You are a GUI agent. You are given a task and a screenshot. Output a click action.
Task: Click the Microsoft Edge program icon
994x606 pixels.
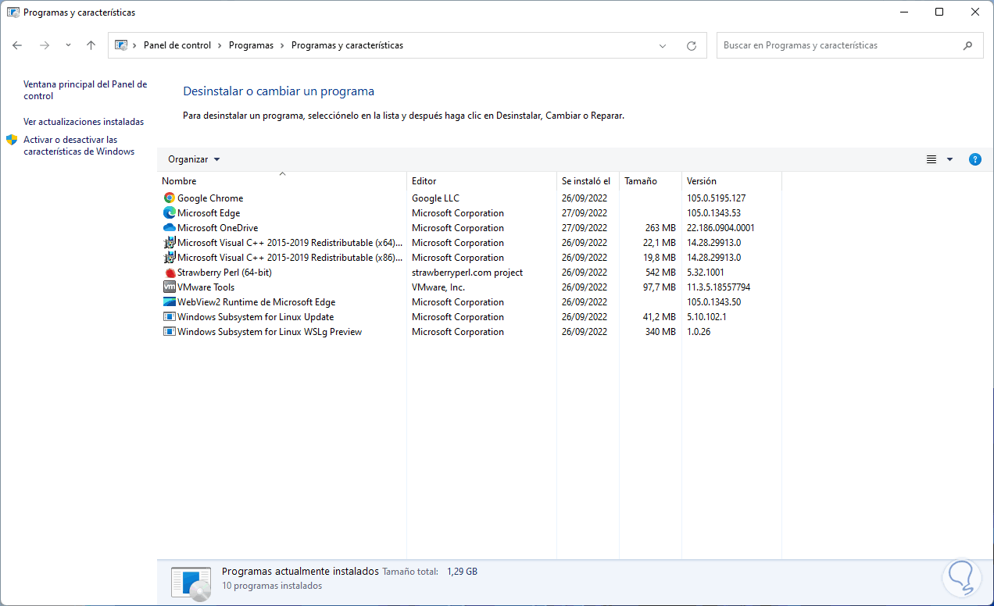(170, 213)
